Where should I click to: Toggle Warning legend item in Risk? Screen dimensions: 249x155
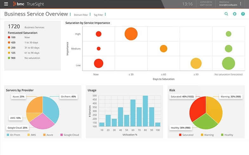coord(207,135)
